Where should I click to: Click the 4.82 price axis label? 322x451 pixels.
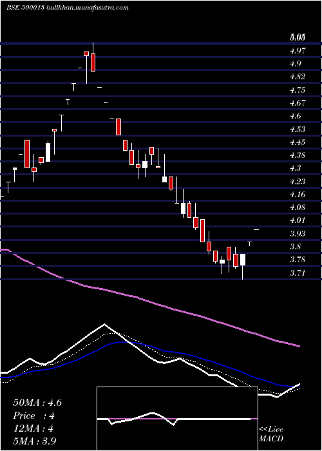tap(298, 77)
